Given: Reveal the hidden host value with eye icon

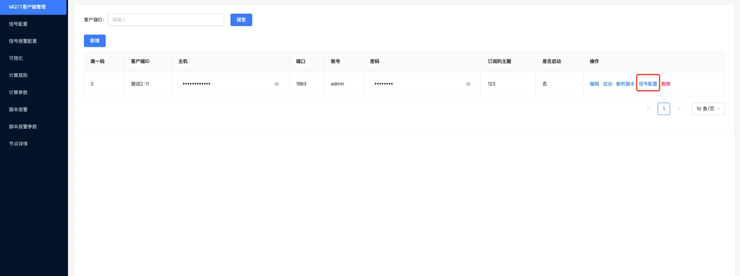Looking at the screenshot, I should pos(277,84).
